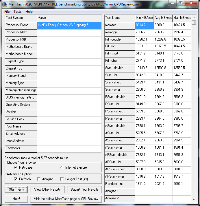
Task: Click the Fill - double row header
Action: [x=120, y=40]
